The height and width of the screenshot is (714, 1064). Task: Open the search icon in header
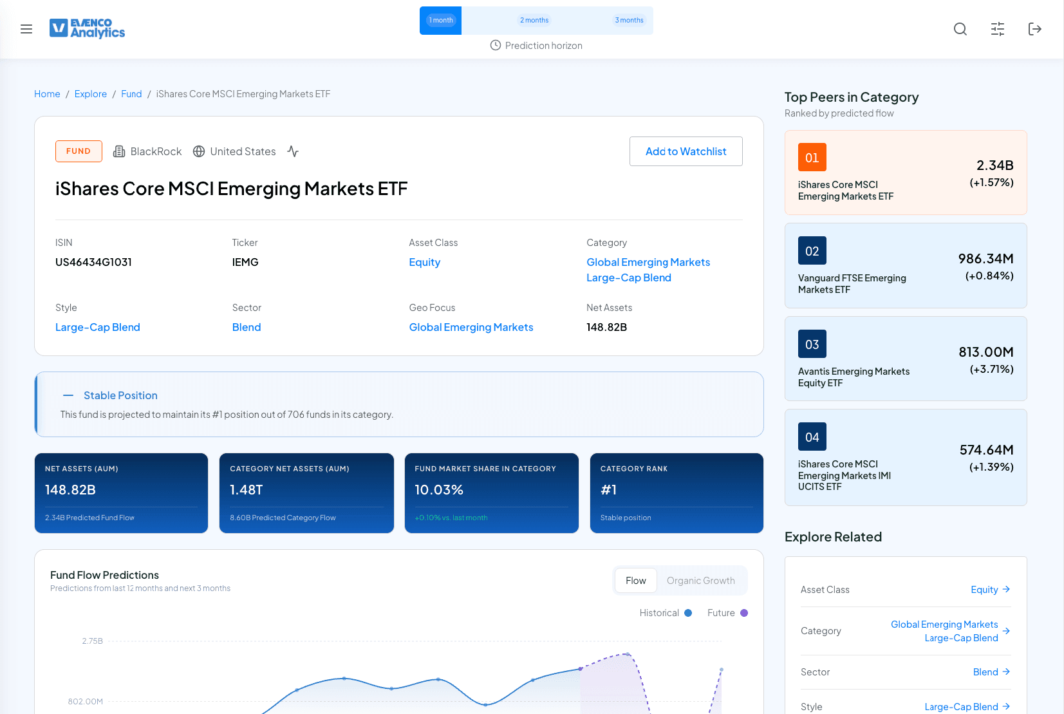(960, 29)
